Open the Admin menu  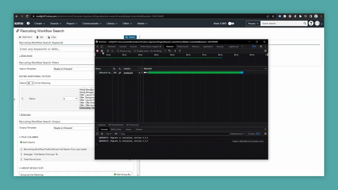142,23
